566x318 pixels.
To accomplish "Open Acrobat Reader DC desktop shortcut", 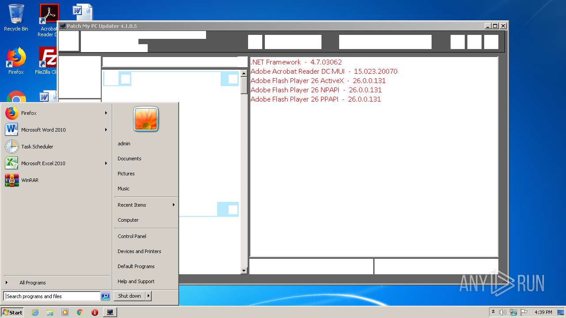I will coord(49,20).
